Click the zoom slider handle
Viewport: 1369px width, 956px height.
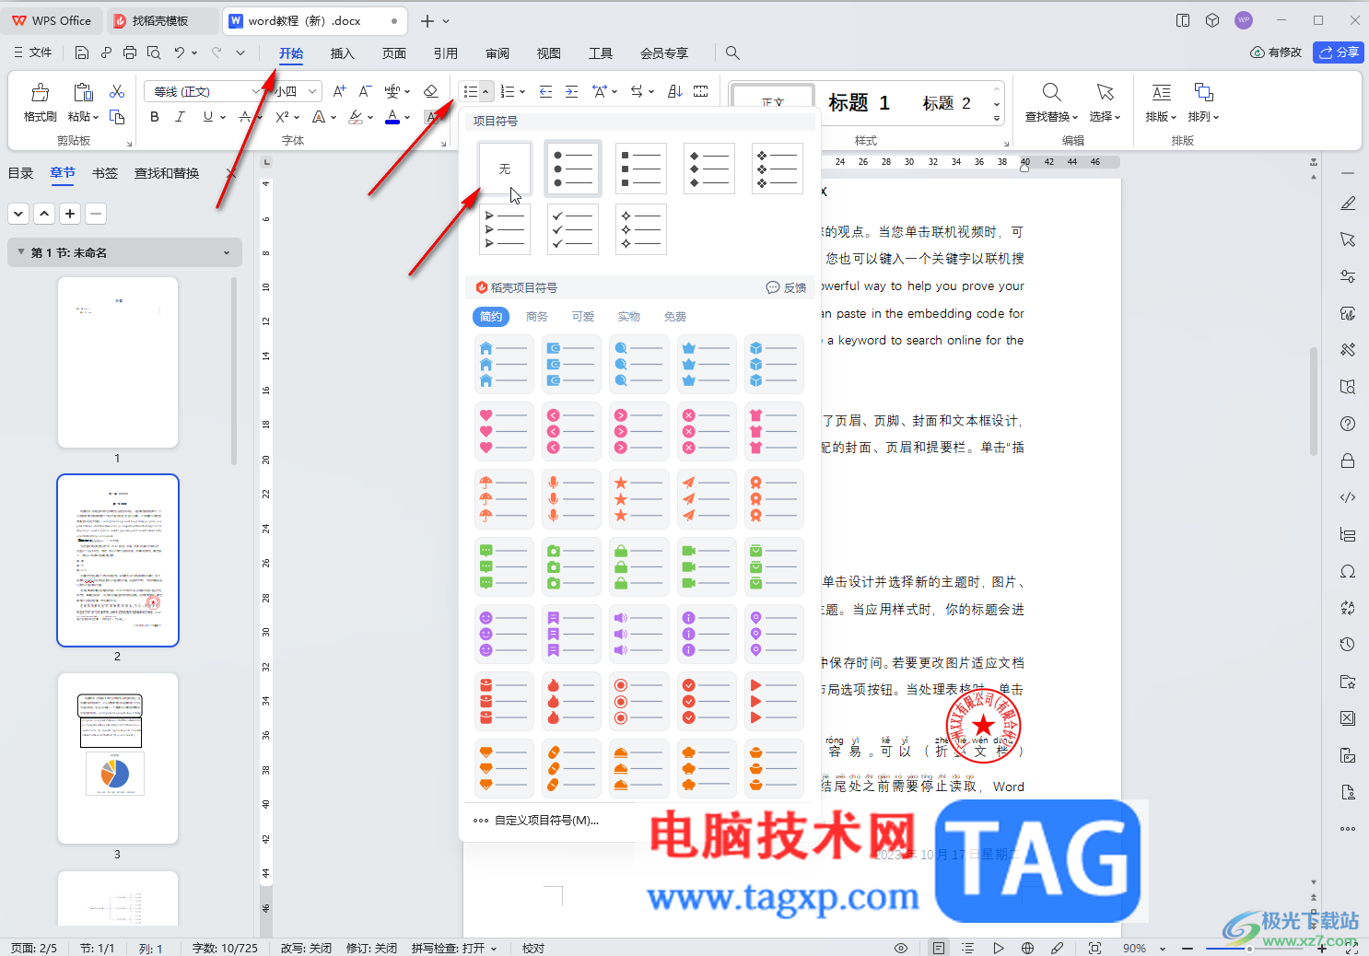(1249, 948)
